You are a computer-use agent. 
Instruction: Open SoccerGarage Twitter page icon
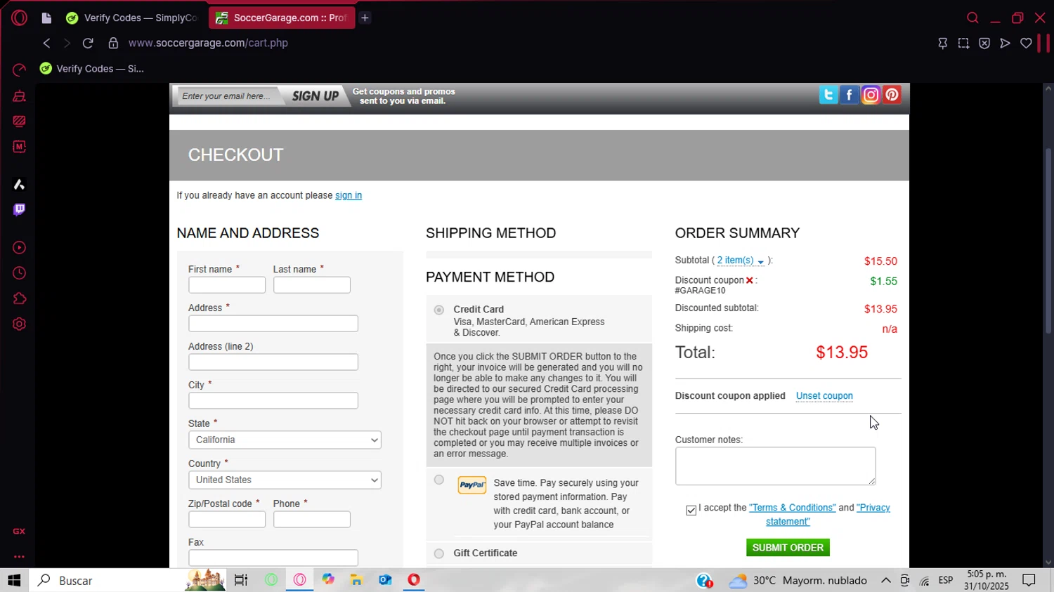coord(828,95)
